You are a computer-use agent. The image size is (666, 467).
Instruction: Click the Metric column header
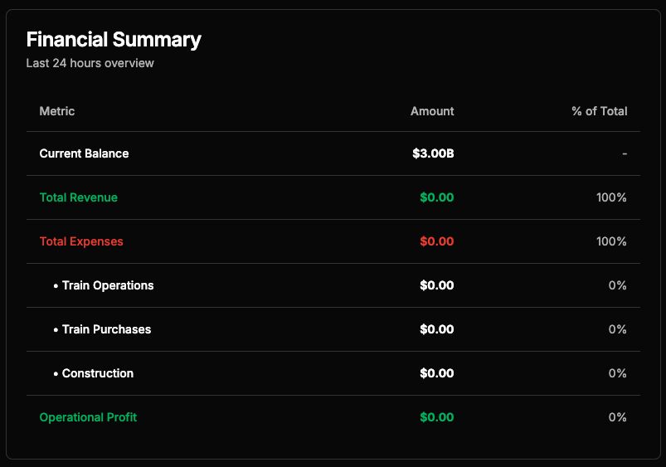[57, 110]
